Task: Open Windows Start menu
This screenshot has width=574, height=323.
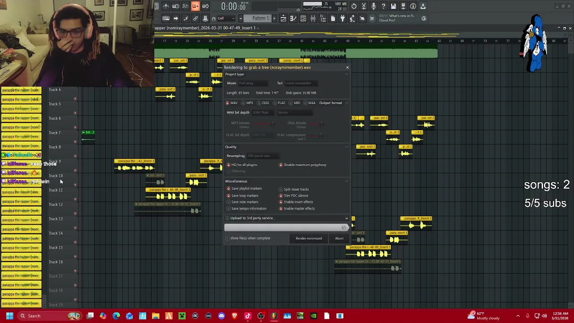Action: tap(9, 316)
